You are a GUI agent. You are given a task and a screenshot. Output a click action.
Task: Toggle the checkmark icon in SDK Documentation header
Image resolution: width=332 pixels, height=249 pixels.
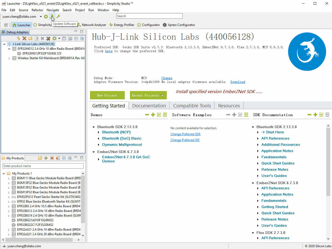click(321, 115)
